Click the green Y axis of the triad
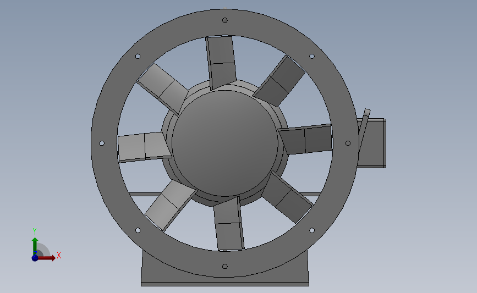This screenshot has height=293, width=477. 35,246
